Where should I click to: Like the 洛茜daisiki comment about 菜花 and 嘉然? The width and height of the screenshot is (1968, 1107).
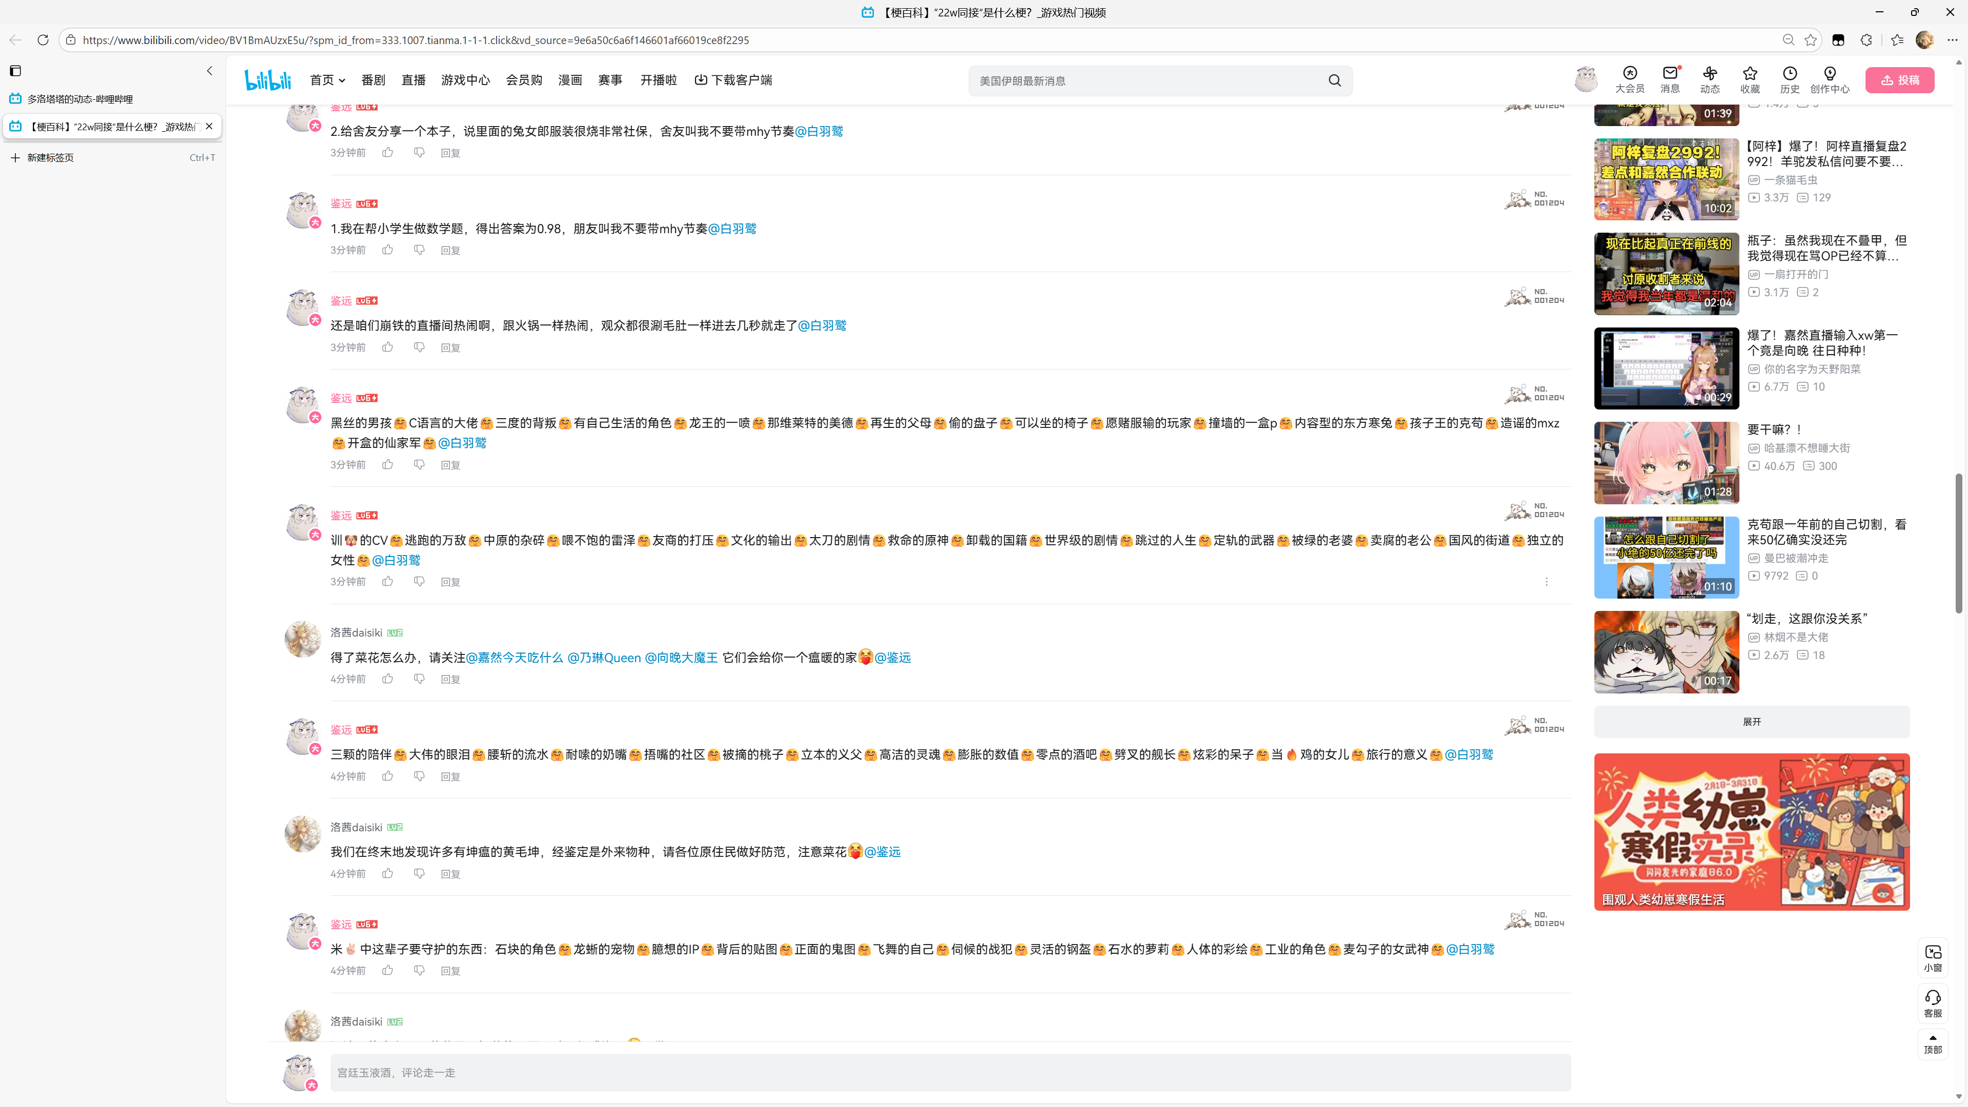point(387,679)
